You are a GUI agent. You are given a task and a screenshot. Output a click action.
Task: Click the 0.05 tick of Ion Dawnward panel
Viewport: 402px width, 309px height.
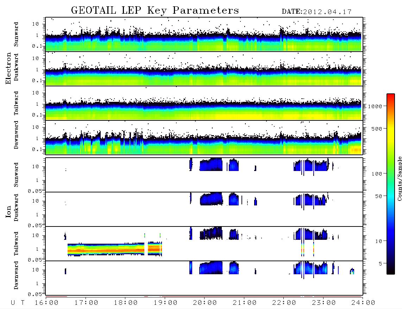click(34, 294)
